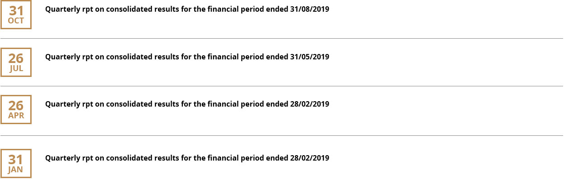564x179 pixels.
Task: Click number 31 above OCT
Action: [16, 11]
